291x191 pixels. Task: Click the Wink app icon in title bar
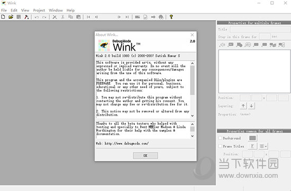[4, 3]
